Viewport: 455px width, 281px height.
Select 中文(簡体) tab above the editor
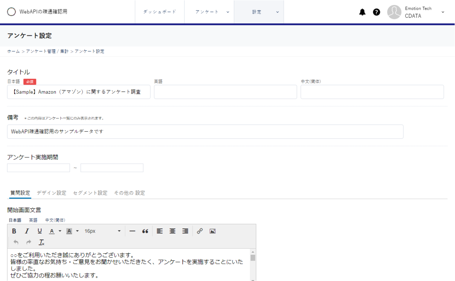[55, 220]
